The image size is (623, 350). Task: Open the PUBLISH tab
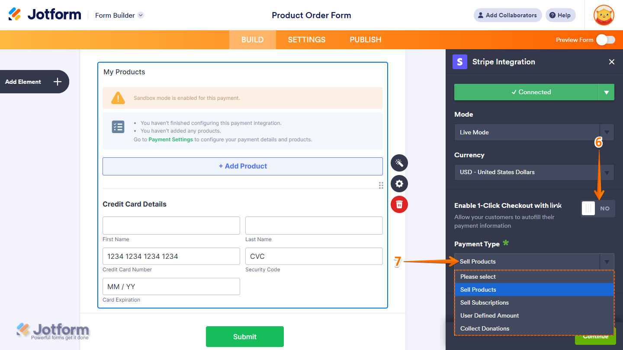coord(365,39)
